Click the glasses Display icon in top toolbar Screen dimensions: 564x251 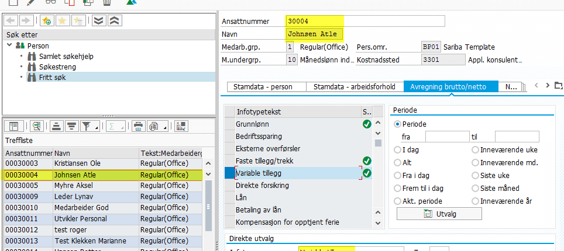coord(51,2)
